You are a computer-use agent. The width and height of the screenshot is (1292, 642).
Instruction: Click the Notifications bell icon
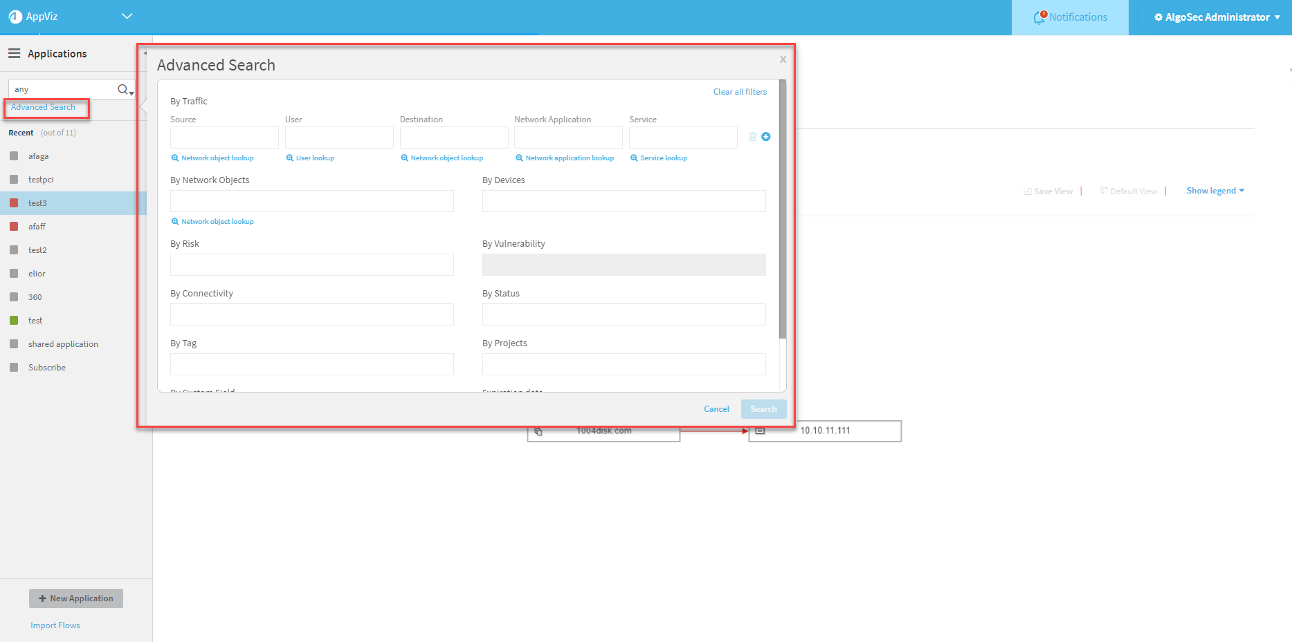pyautogui.click(x=1039, y=17)
